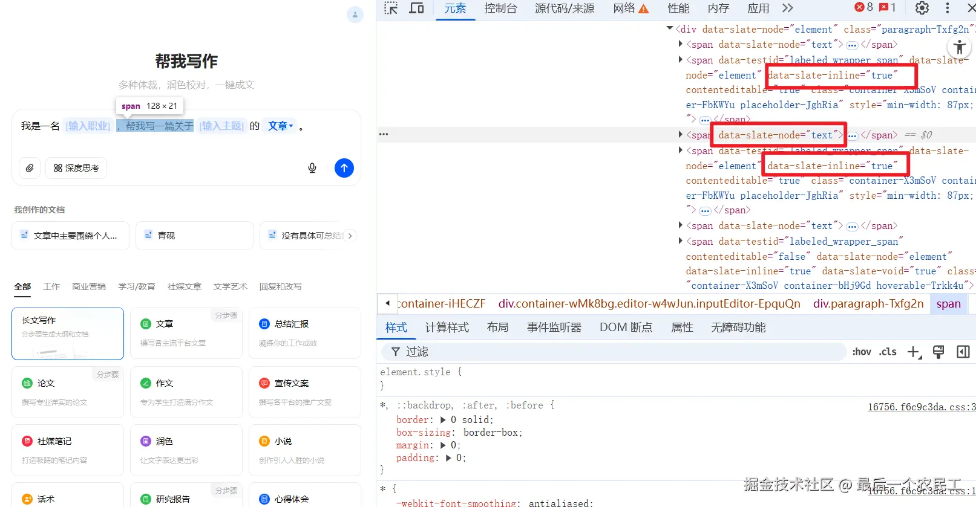Click the ellipsis of the selected span node
Screen dimensions: 976x507
click(x=852, y=135)
